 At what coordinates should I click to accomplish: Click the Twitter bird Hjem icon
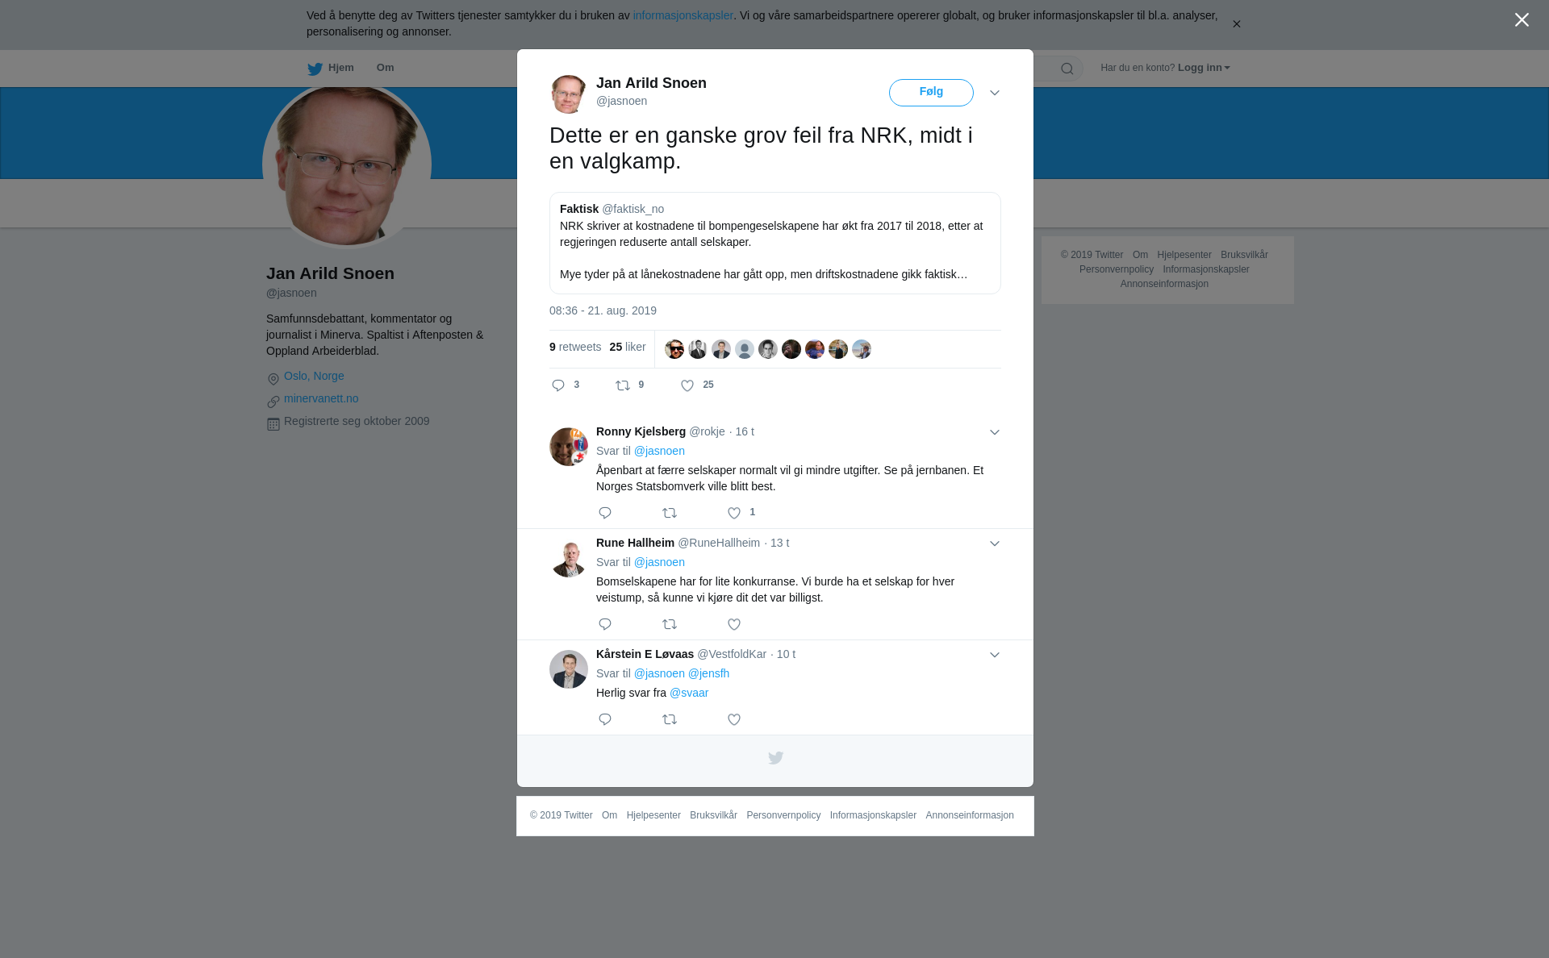pyautogui.click(x=315, y=69)
